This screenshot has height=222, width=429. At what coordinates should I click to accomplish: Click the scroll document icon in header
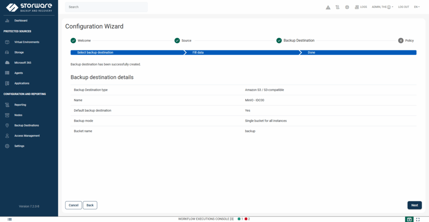click(x=338, y=7)
